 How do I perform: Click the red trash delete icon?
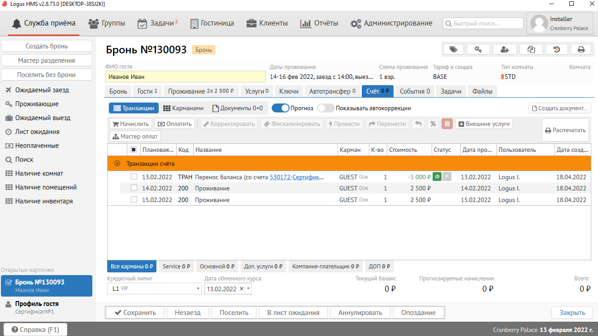(447, 124)
